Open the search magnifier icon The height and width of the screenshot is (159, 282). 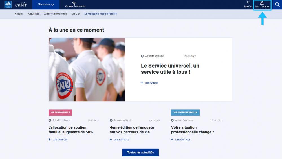click(x=277, y=5)
